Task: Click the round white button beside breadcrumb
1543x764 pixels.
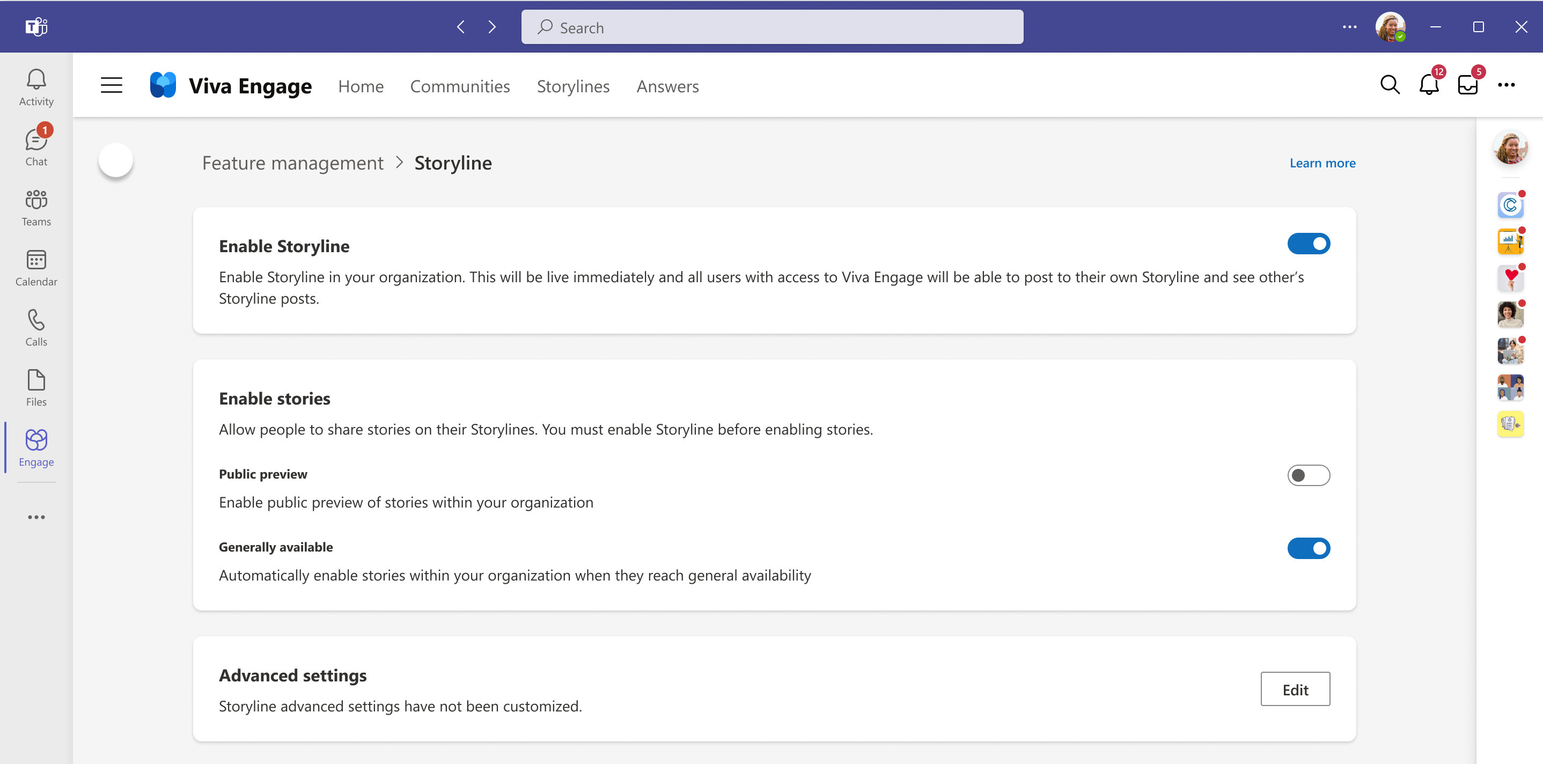Action: tap(115, 159)
